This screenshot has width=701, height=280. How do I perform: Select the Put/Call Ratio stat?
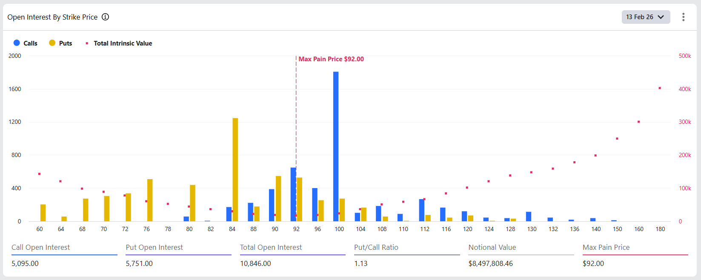pos(376,248)
